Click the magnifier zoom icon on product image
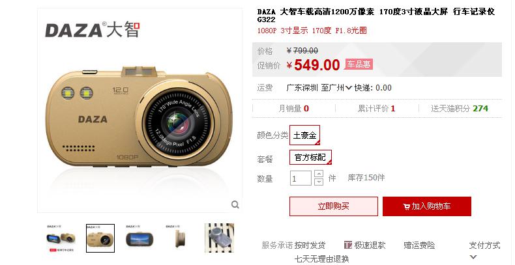Image resolution: width=515 pixels, height=265 pixels. pyautogui.click(x=235, y=204)
